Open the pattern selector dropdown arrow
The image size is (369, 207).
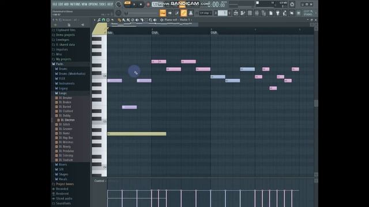coord(229,13)
